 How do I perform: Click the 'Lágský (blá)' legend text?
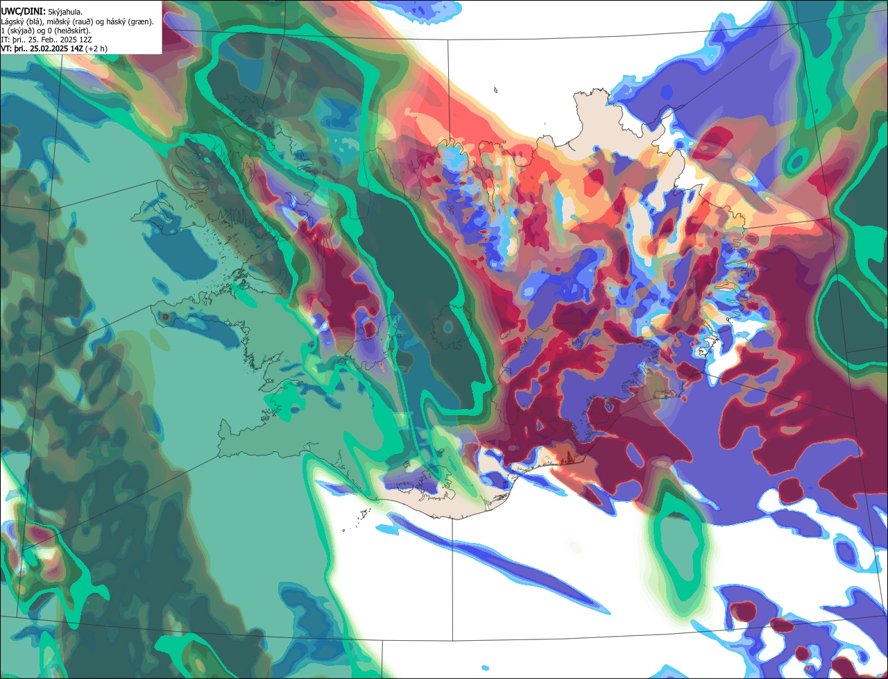(22, 22)
